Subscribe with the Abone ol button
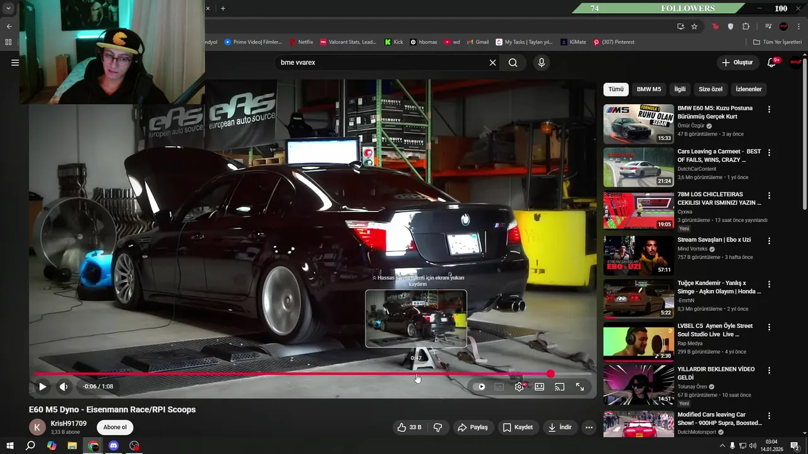The height and width of the screenshot is (454, 808). pyautogui.click(x=115, y=427)
